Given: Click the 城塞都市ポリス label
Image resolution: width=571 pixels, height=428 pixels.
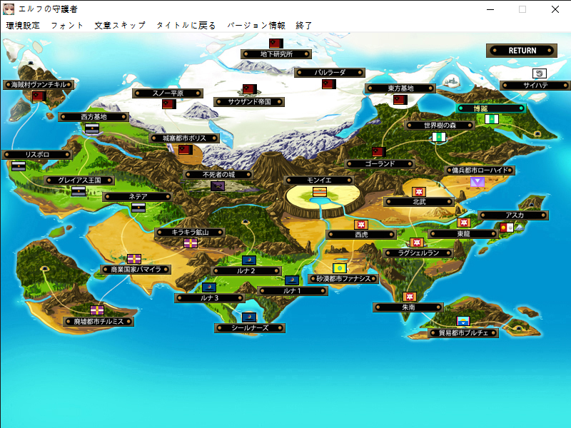Looking at the screenshot, I should coord(184,138).
